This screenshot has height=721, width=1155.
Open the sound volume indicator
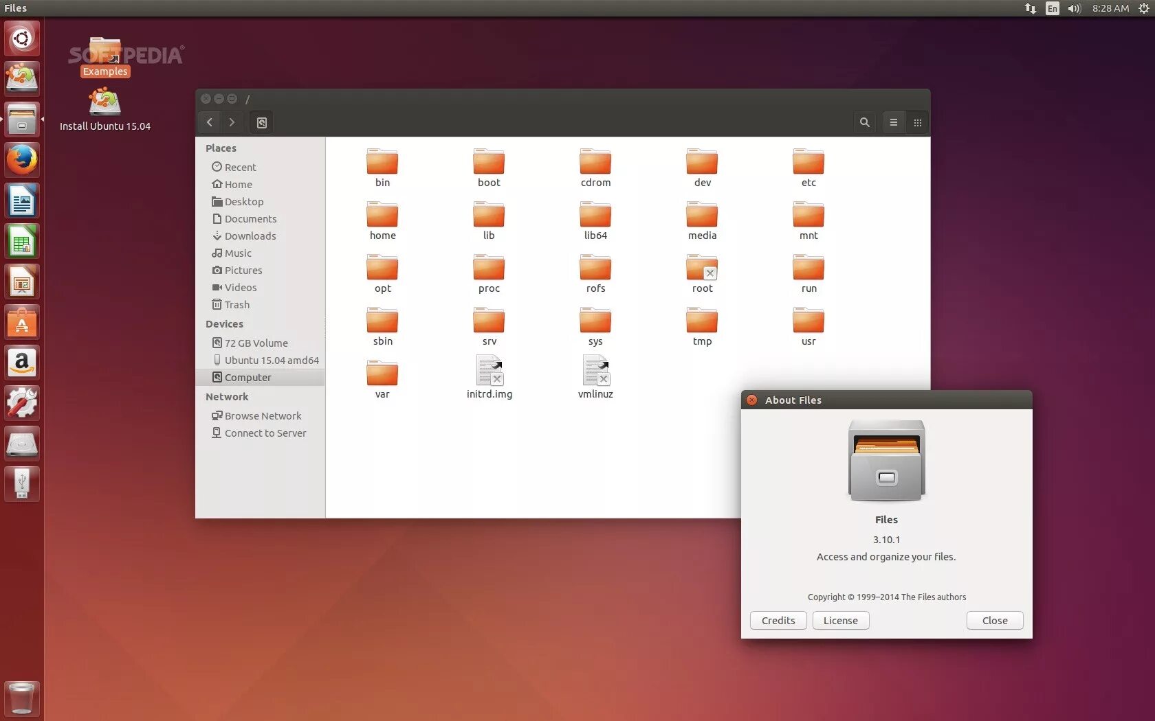(1075, 8)
